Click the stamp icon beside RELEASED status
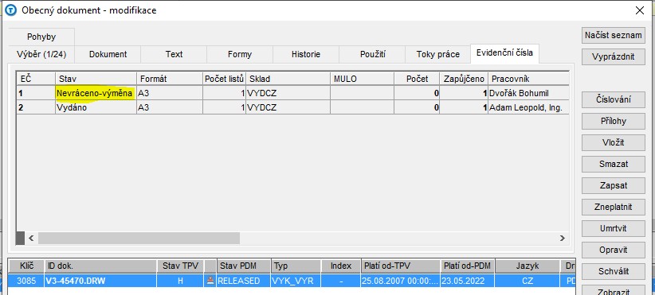 tap(210, 281)
